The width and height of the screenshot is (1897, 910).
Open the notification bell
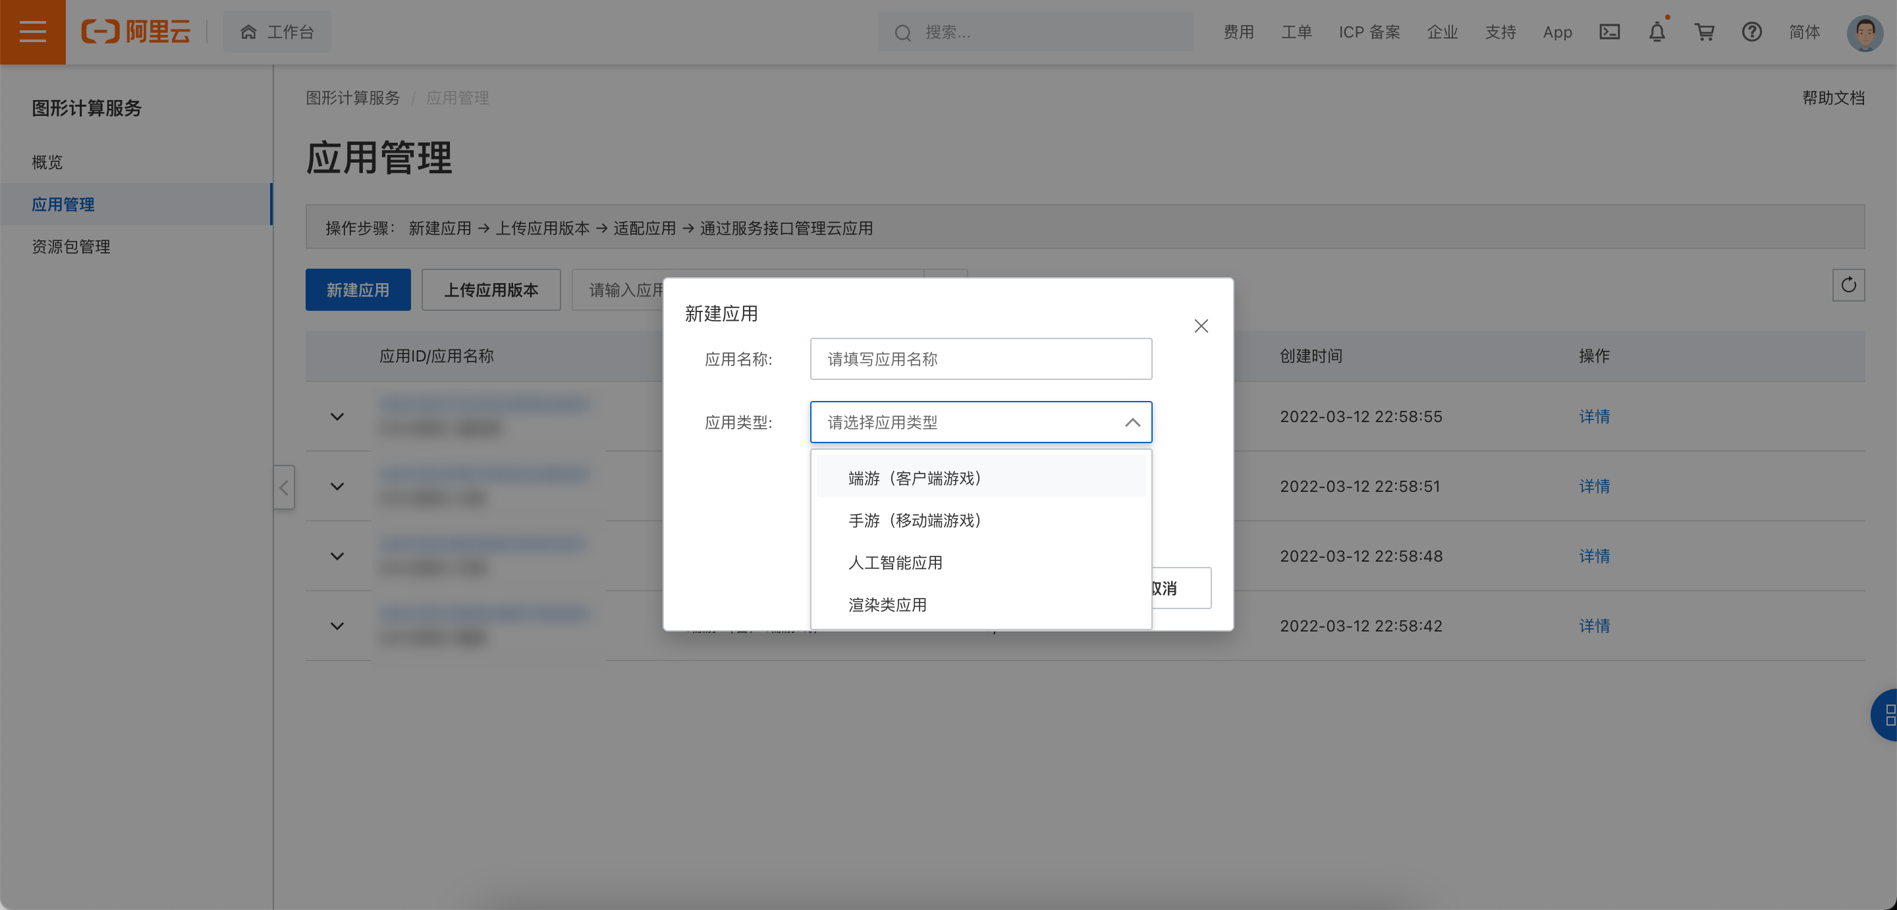(x=1656, y=32)
